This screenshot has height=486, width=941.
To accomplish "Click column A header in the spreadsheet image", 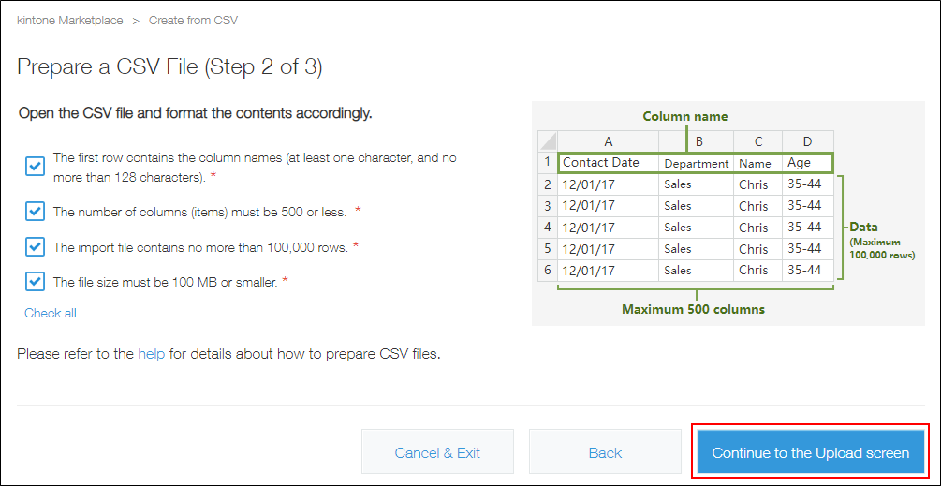I will [x=608, y=141].
